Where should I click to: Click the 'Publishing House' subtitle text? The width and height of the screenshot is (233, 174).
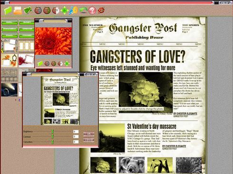coord(144,37)
